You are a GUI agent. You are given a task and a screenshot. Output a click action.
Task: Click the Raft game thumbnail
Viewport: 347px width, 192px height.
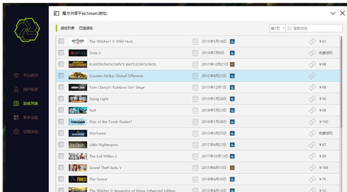[x=78, y=110]
